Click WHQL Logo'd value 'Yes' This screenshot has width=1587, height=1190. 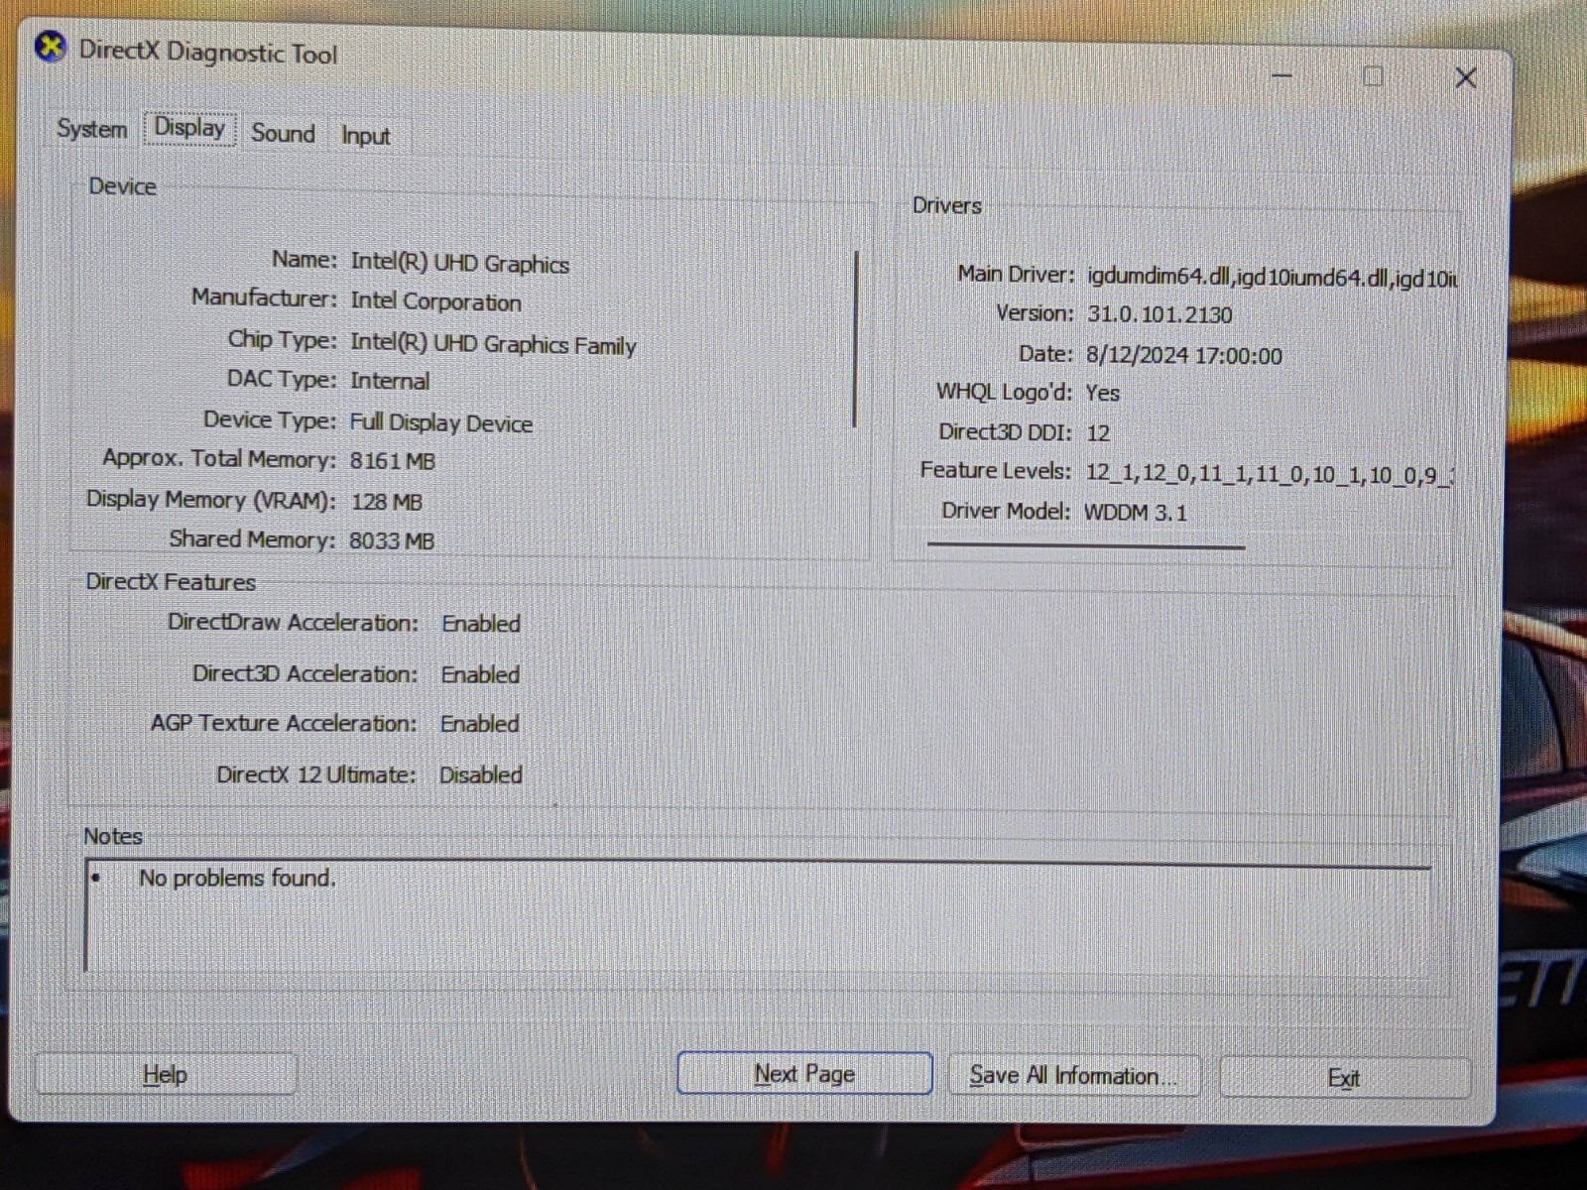coord(1102,393)
